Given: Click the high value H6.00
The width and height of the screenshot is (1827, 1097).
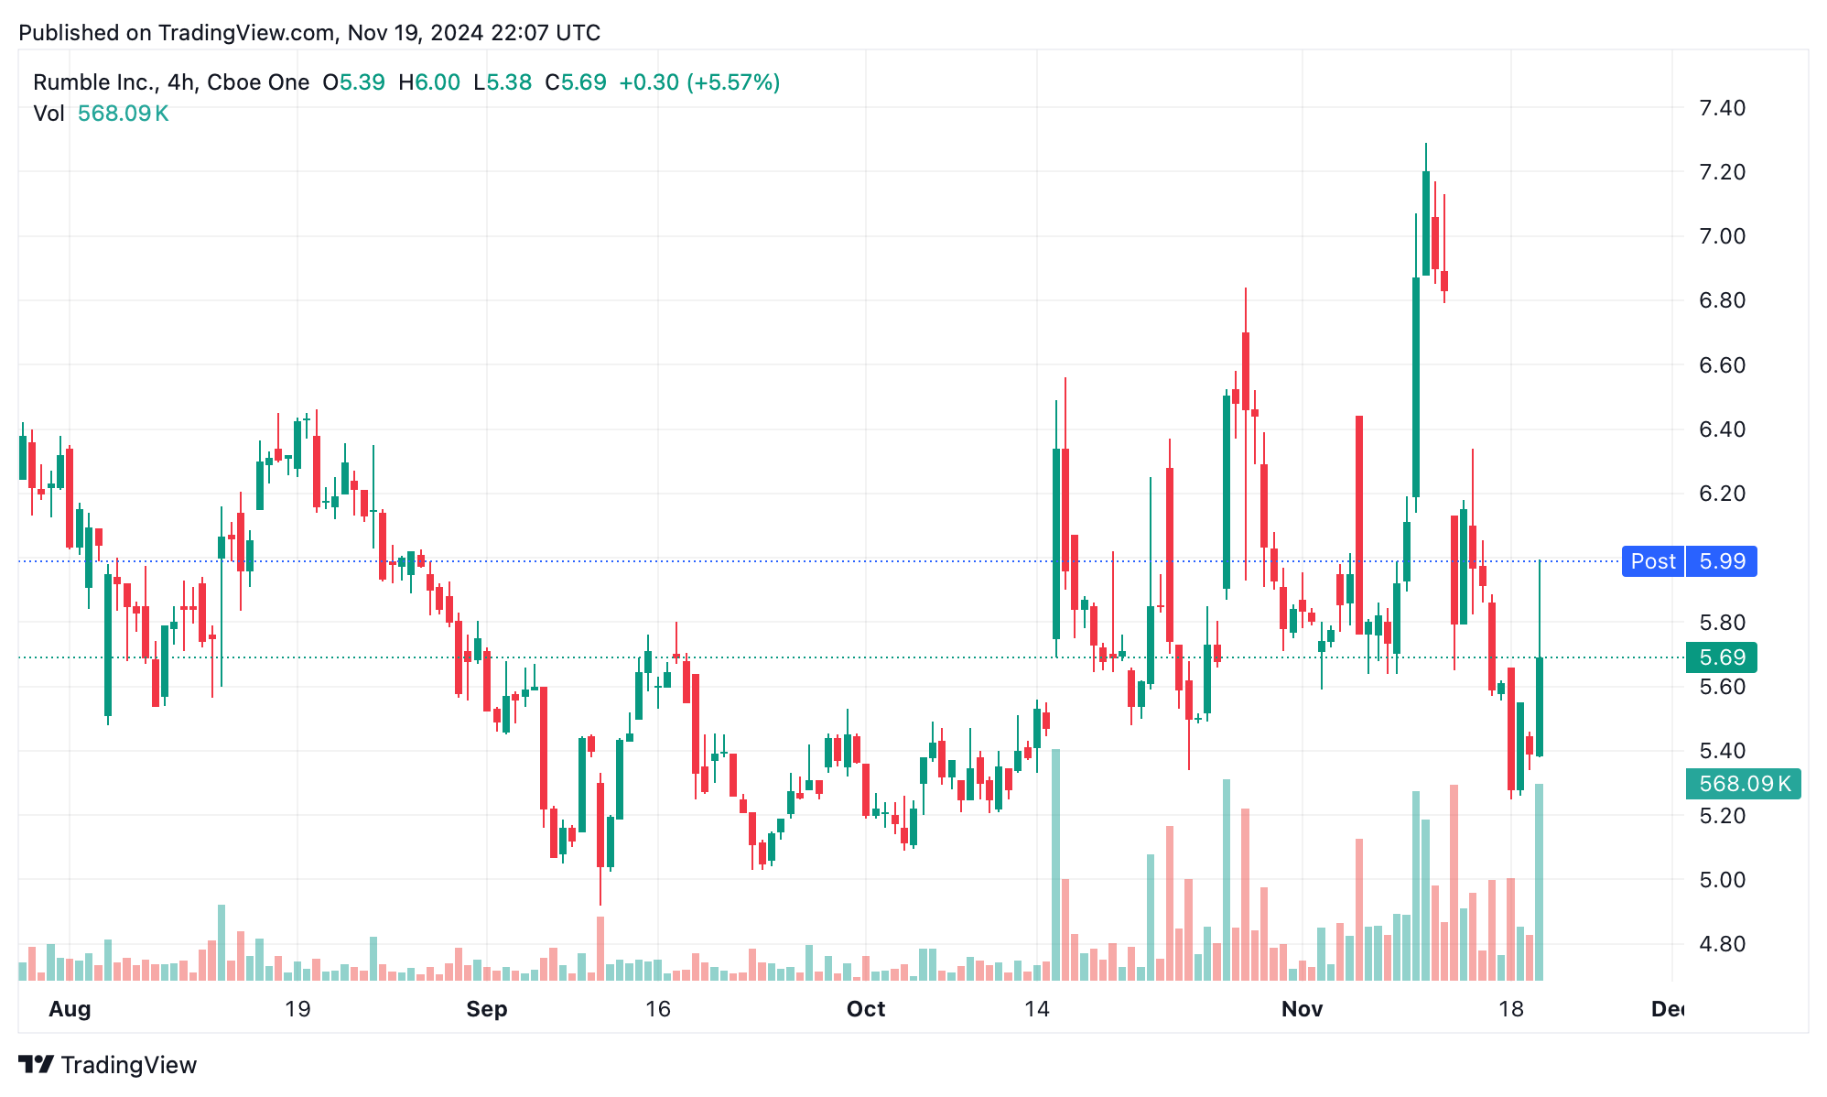Looking at the screenshot, I should [x=429, y=82].
